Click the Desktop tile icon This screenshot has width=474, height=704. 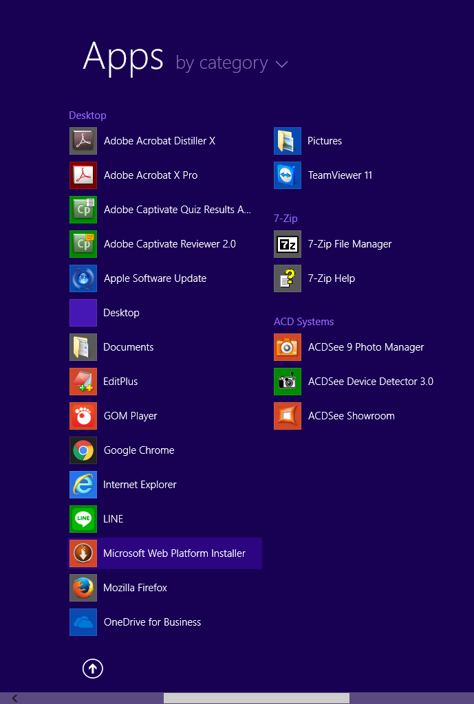click(83, 313)
